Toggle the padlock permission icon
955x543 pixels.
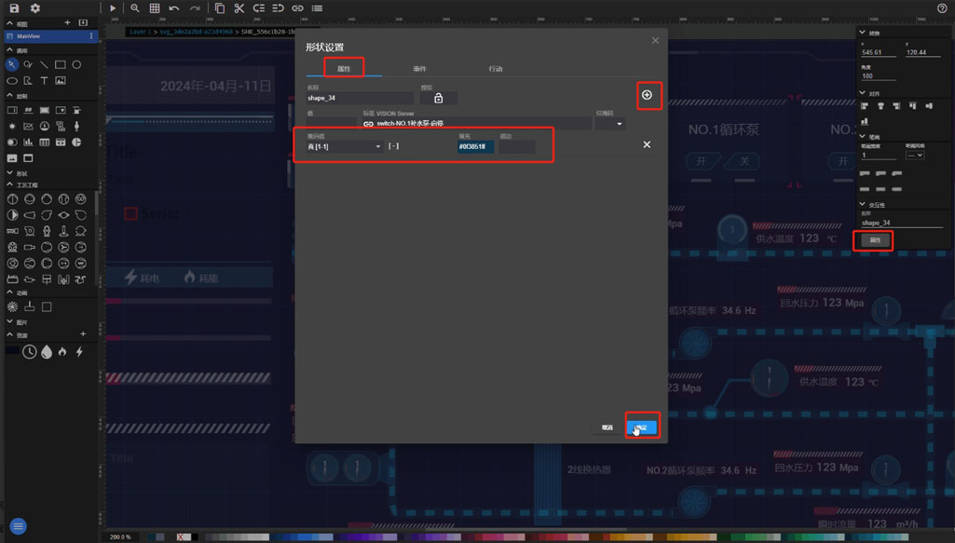[x=438, y=98]
